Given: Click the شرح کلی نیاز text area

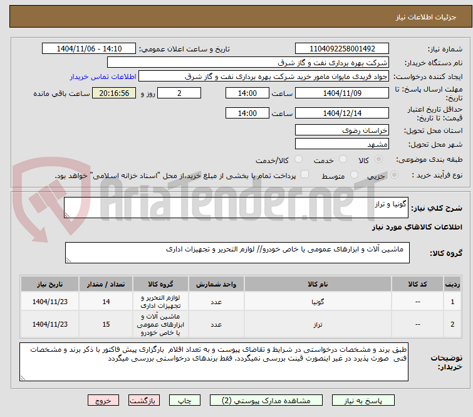Looking at the screenshot, I should point(236,208).
